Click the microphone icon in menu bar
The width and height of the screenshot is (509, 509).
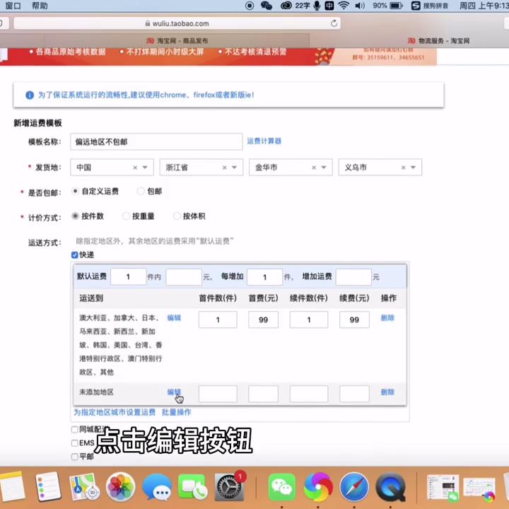pos(317,6)
